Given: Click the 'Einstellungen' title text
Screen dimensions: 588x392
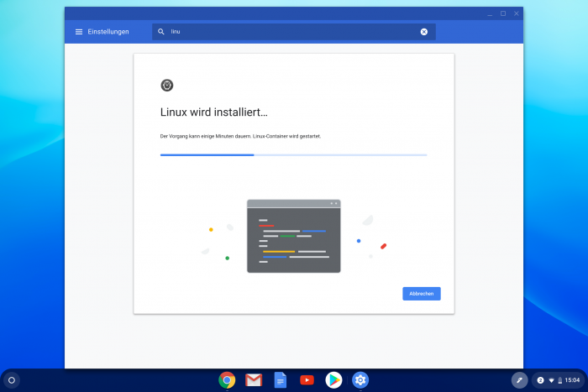Looking at the screenshot, I should coord(108,32).
